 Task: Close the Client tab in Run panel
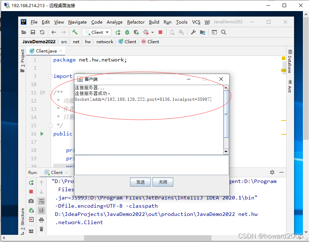pyautogui.click(x=66, y=173)
